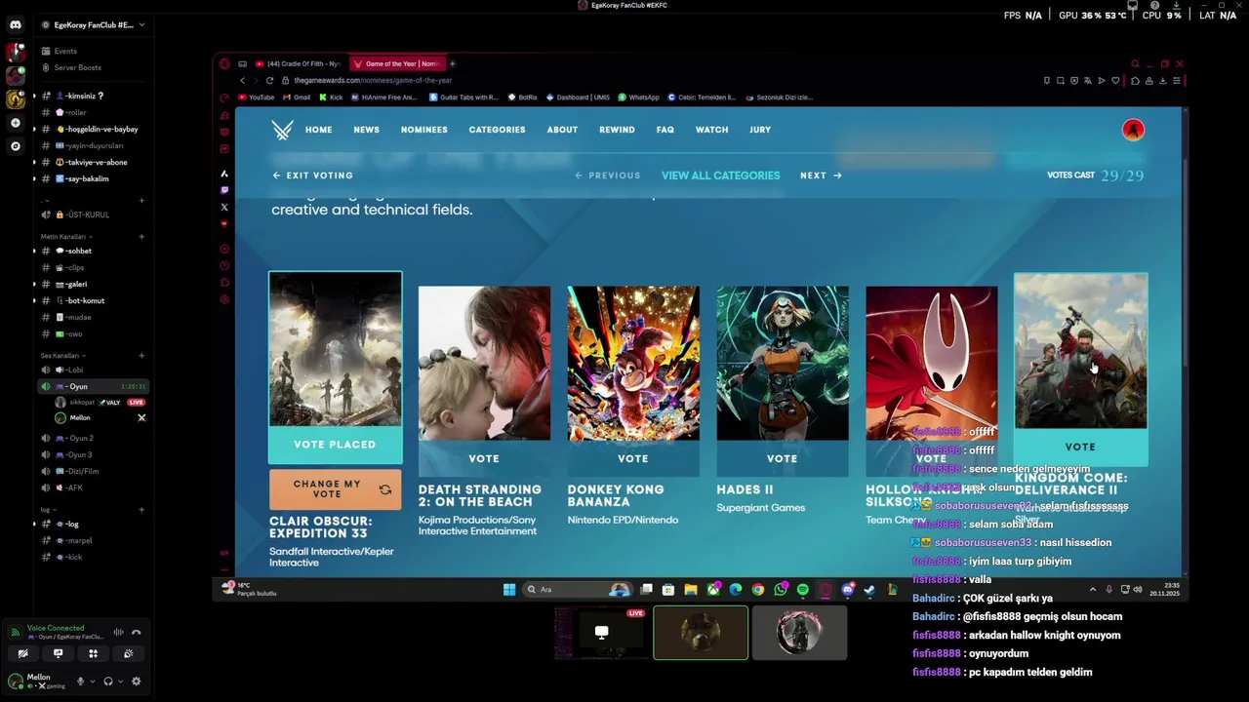Open the CATEGORIES menu item

[x=497, y=130]
